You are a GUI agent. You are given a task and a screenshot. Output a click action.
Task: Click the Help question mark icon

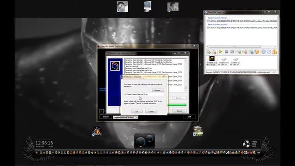tap(269, 52)
